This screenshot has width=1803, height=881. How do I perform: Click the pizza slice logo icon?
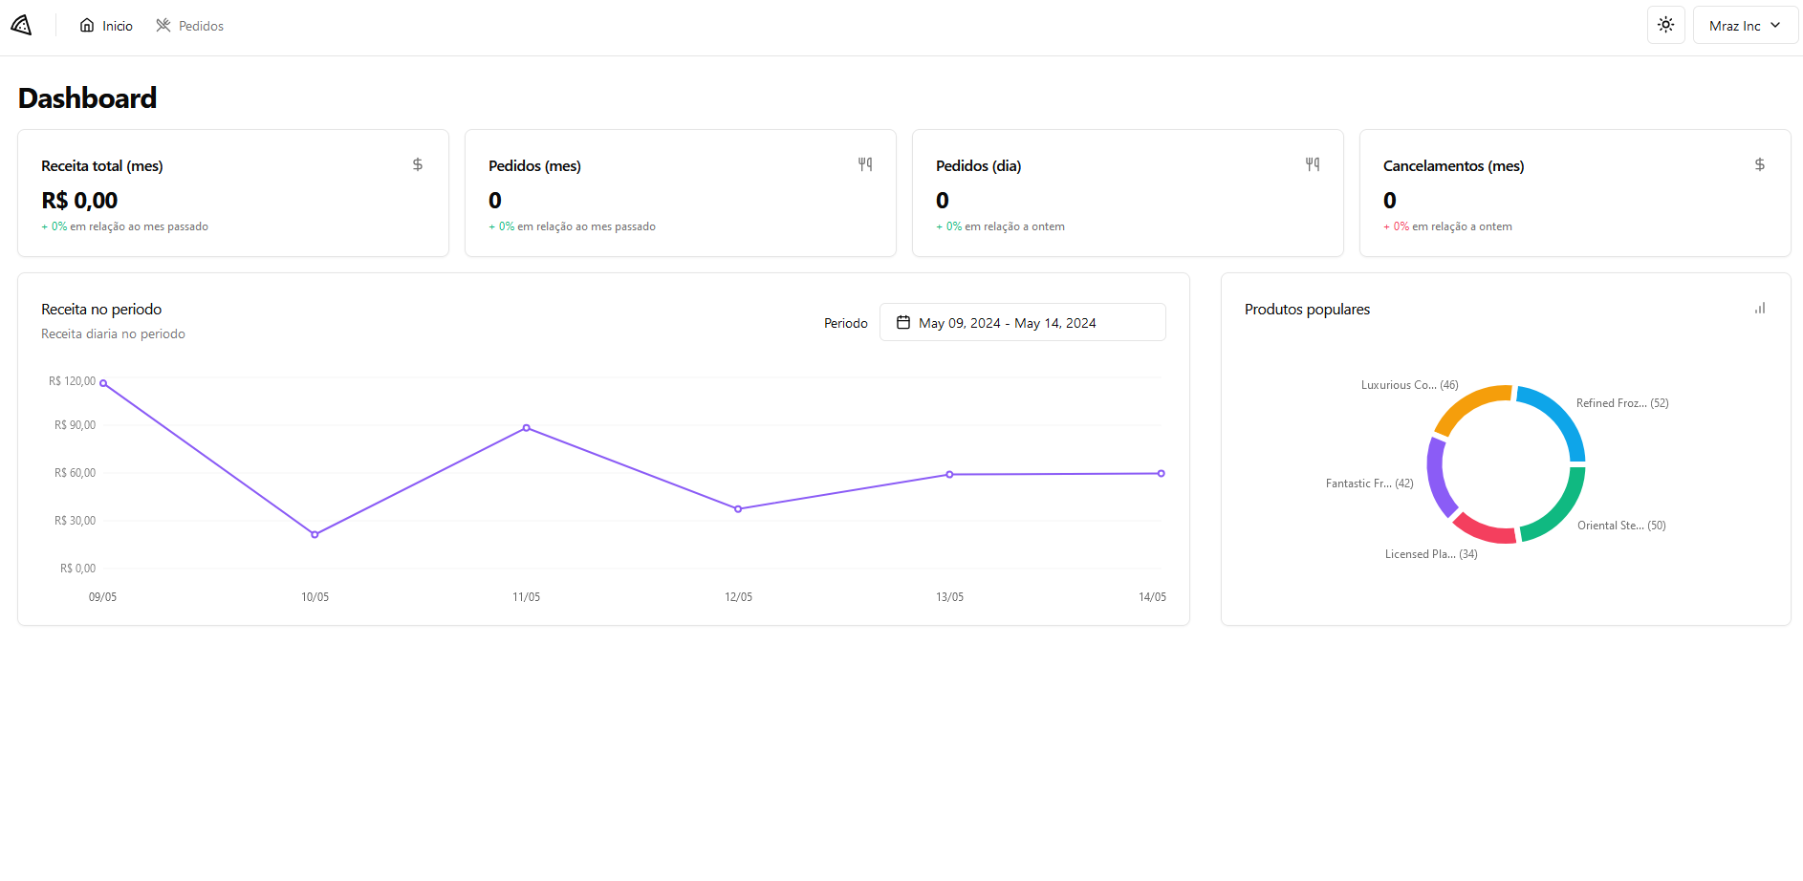click(x=21, y=25)
